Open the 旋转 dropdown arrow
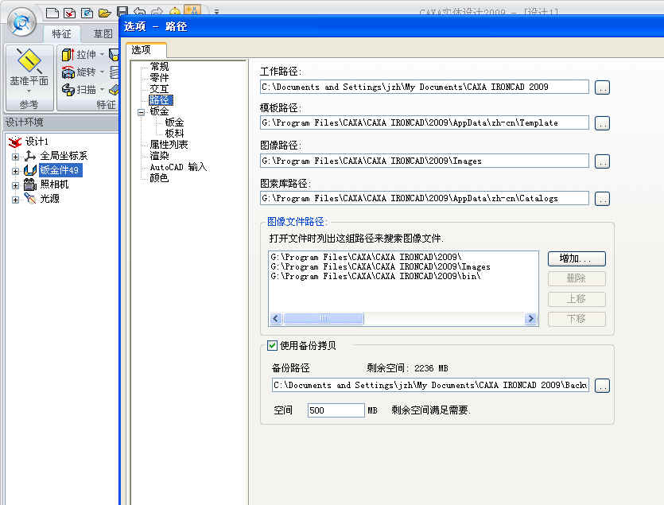The image size is (664, 505). click(x=102, y=72)
